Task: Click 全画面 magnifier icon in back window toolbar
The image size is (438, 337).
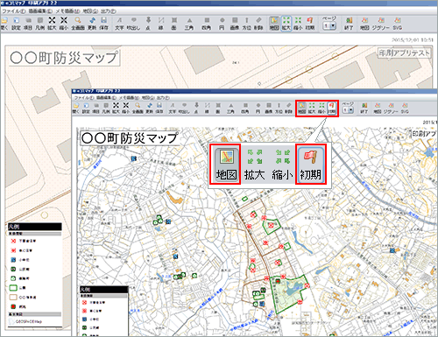Action: (x=78, y=24)
